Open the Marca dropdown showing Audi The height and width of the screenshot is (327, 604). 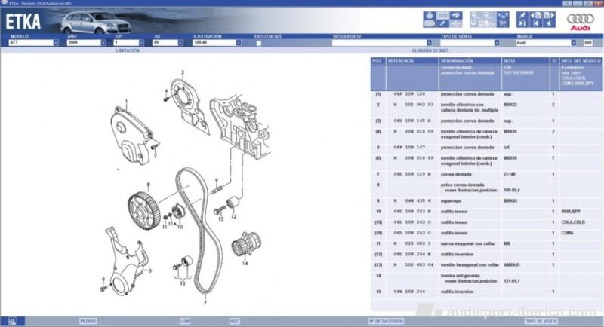click(573, 43)
